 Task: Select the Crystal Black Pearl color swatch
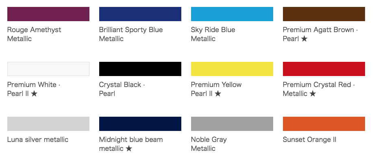click(140, 69)
